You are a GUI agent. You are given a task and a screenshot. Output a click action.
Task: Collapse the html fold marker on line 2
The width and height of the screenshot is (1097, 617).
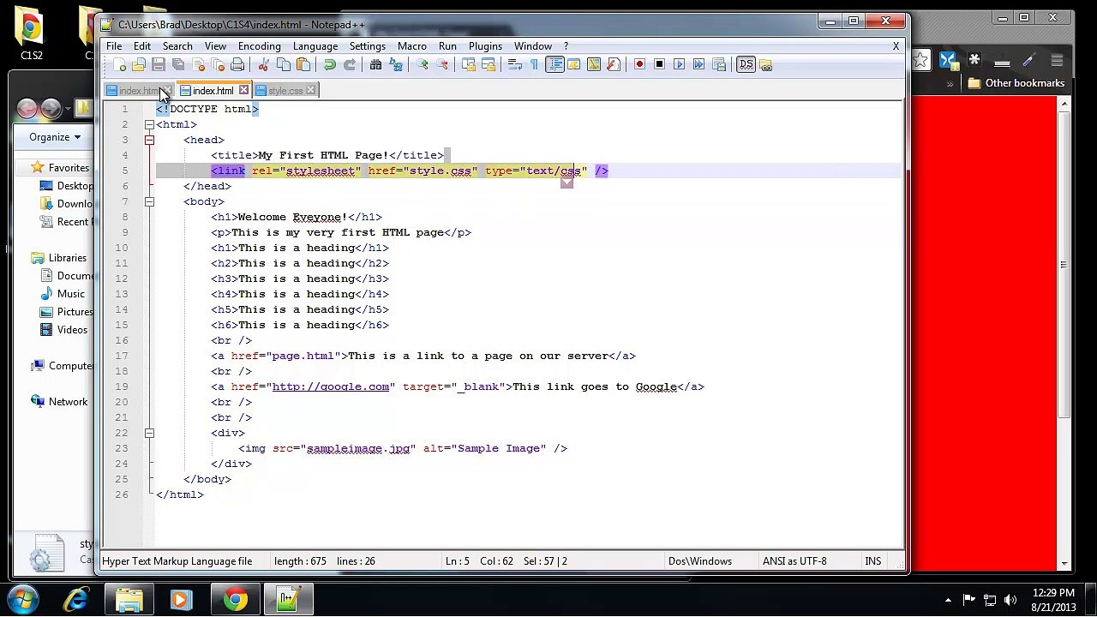(x=149, y=124)
